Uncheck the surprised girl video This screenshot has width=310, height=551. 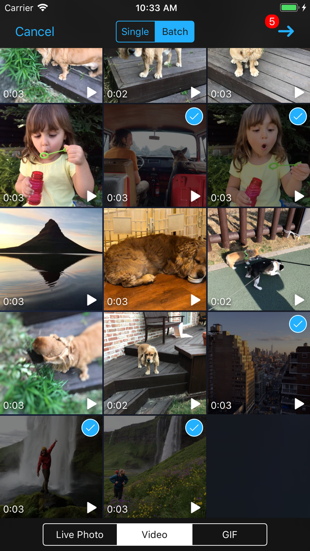coord(298,117)
